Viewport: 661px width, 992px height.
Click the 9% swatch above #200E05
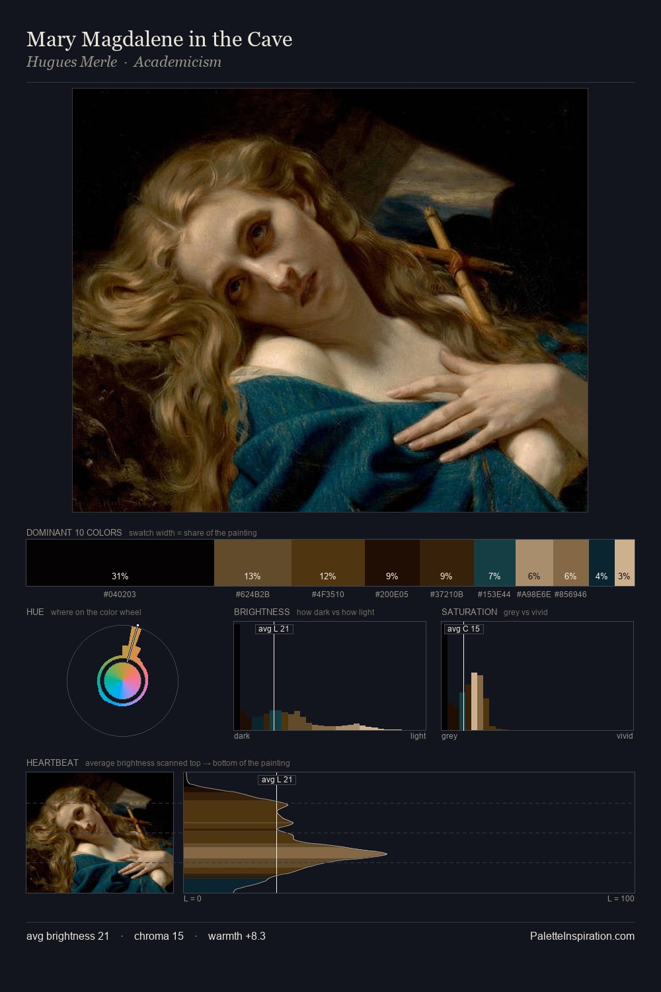click(392, 563)
